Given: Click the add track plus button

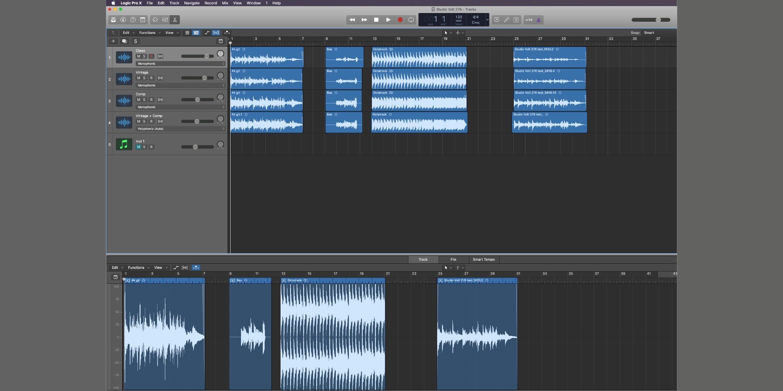Looking at the screenshot, I should tap(113, 41).
